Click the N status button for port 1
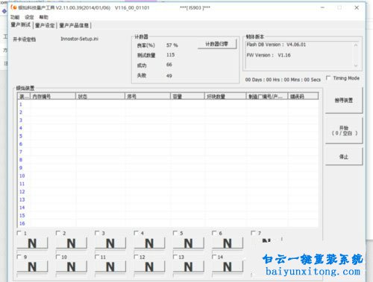The height and width of the screenshot is (282, 373). tap(32, 243)
